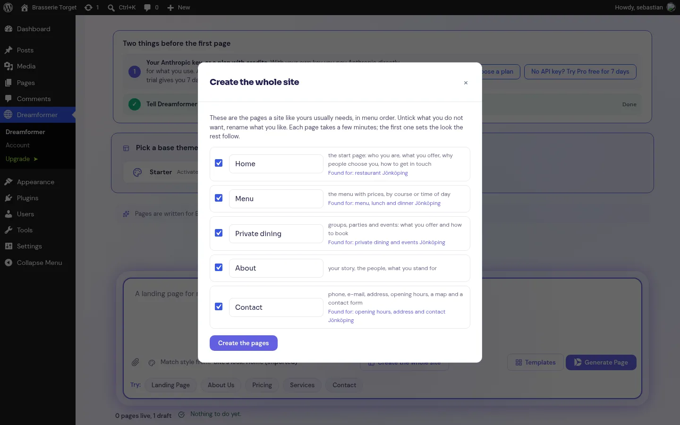This screenshot has width=680, height=425.
Task: Open the Account submenu item
Action: point(17,145)
